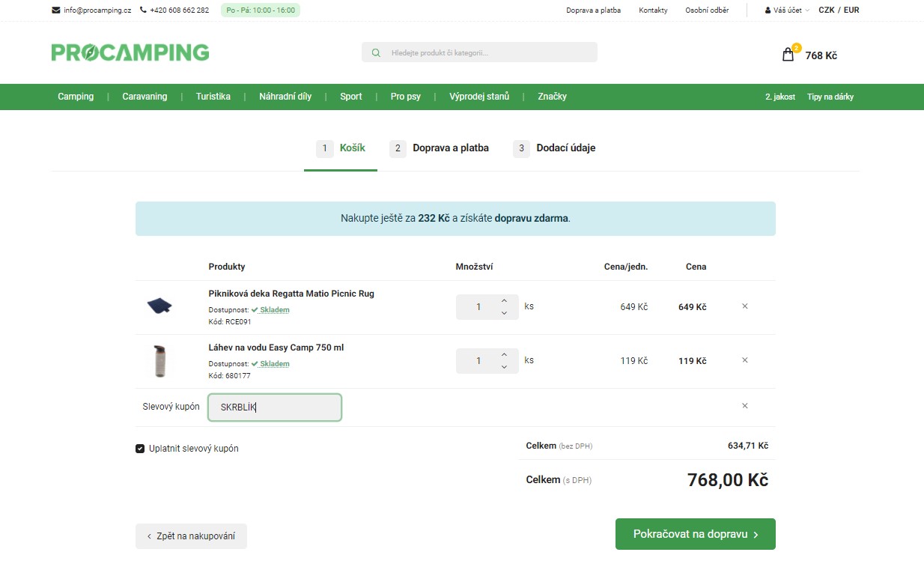Open the Sport menu
This screenshot has width=924, height=564.
(x=351, y=97)
